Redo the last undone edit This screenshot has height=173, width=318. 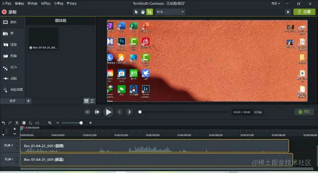[x=10, y=123]
